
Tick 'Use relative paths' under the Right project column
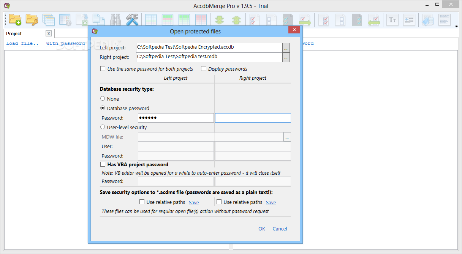tap(219, 202)
